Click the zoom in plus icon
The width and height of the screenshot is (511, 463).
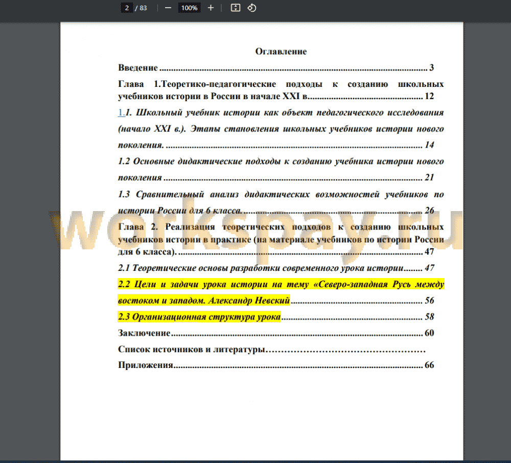211,8
